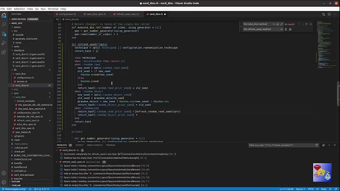Close the bottom panel
340x191 pixels.
335,145
